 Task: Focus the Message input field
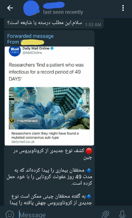click(x=58, y=214)
